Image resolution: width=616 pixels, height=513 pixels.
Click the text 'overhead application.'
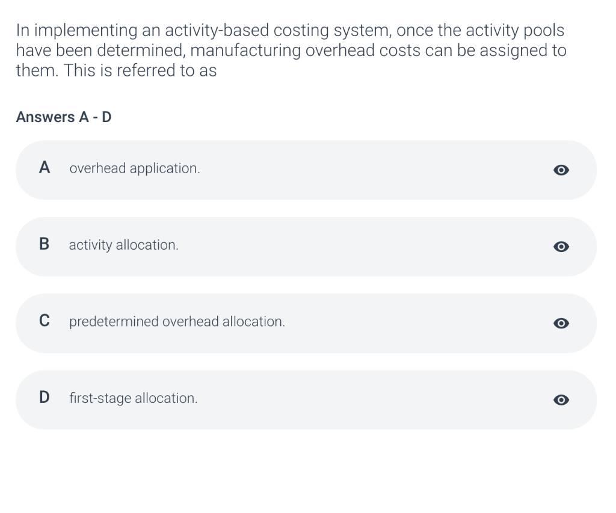[135, 168]
